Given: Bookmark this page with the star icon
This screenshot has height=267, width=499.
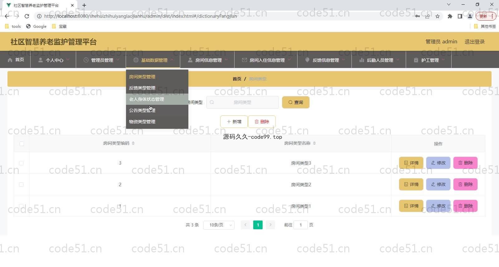Looking at the screenshot, I should pos(438,16).
